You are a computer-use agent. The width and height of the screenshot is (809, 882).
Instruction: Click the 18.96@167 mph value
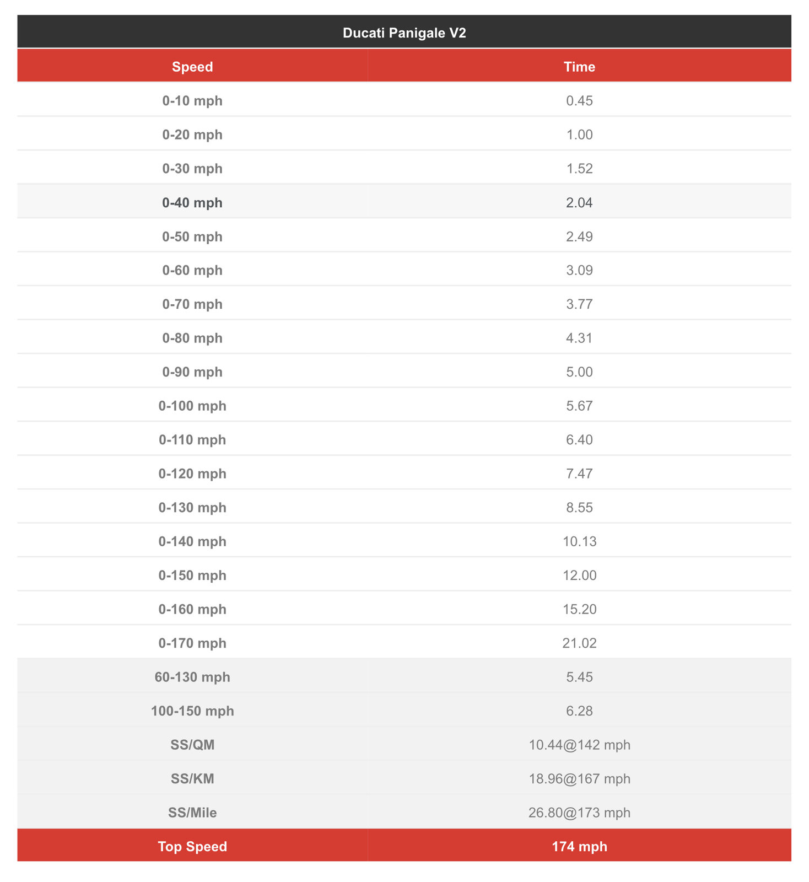(x=579, y=778)
